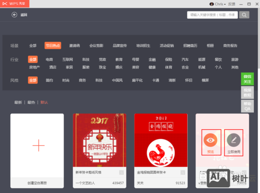Click the Chris user avatar

tap(212, 4)
